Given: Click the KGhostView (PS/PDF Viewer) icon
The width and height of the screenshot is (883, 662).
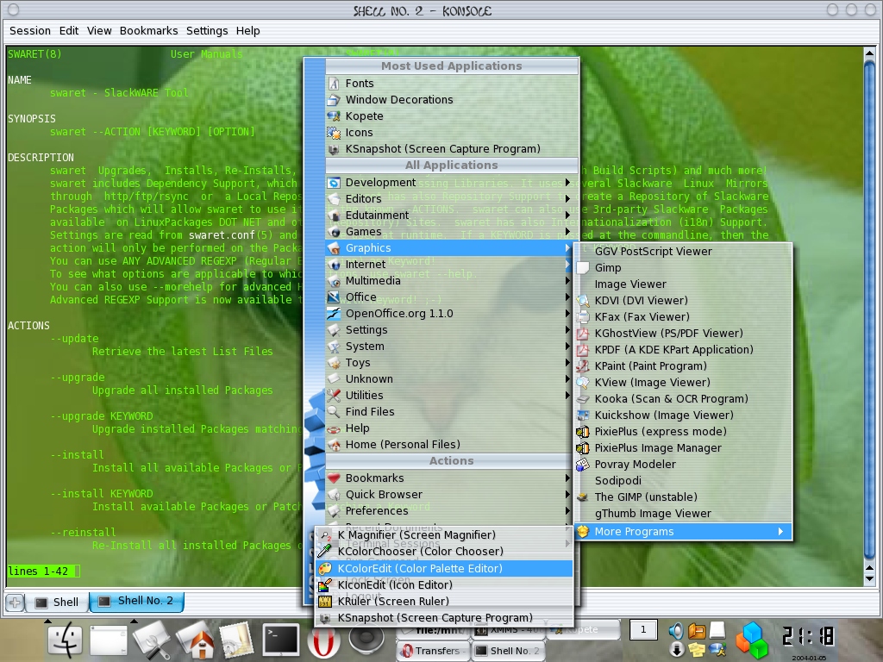Looking at the screenshot, I should point(584,334).
